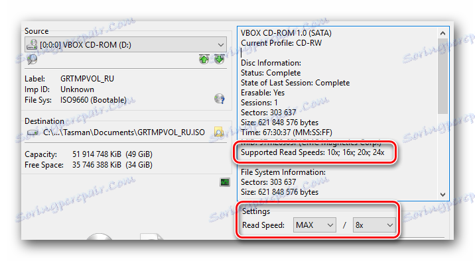Click the hard drive icon beside destination path
Viewport: 475px width, 261px height.
(x=33, y=132)
